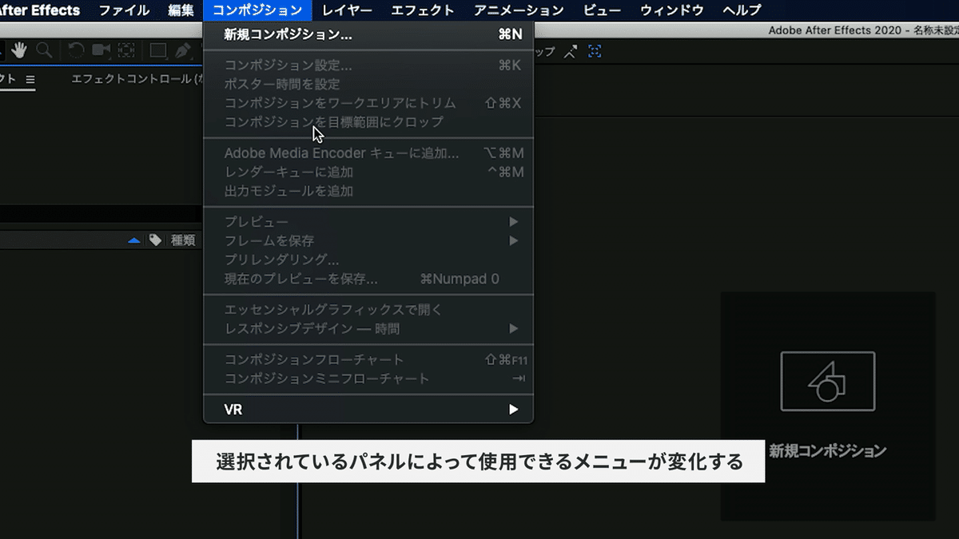Select the Unified Camera tool

[101, 50]
